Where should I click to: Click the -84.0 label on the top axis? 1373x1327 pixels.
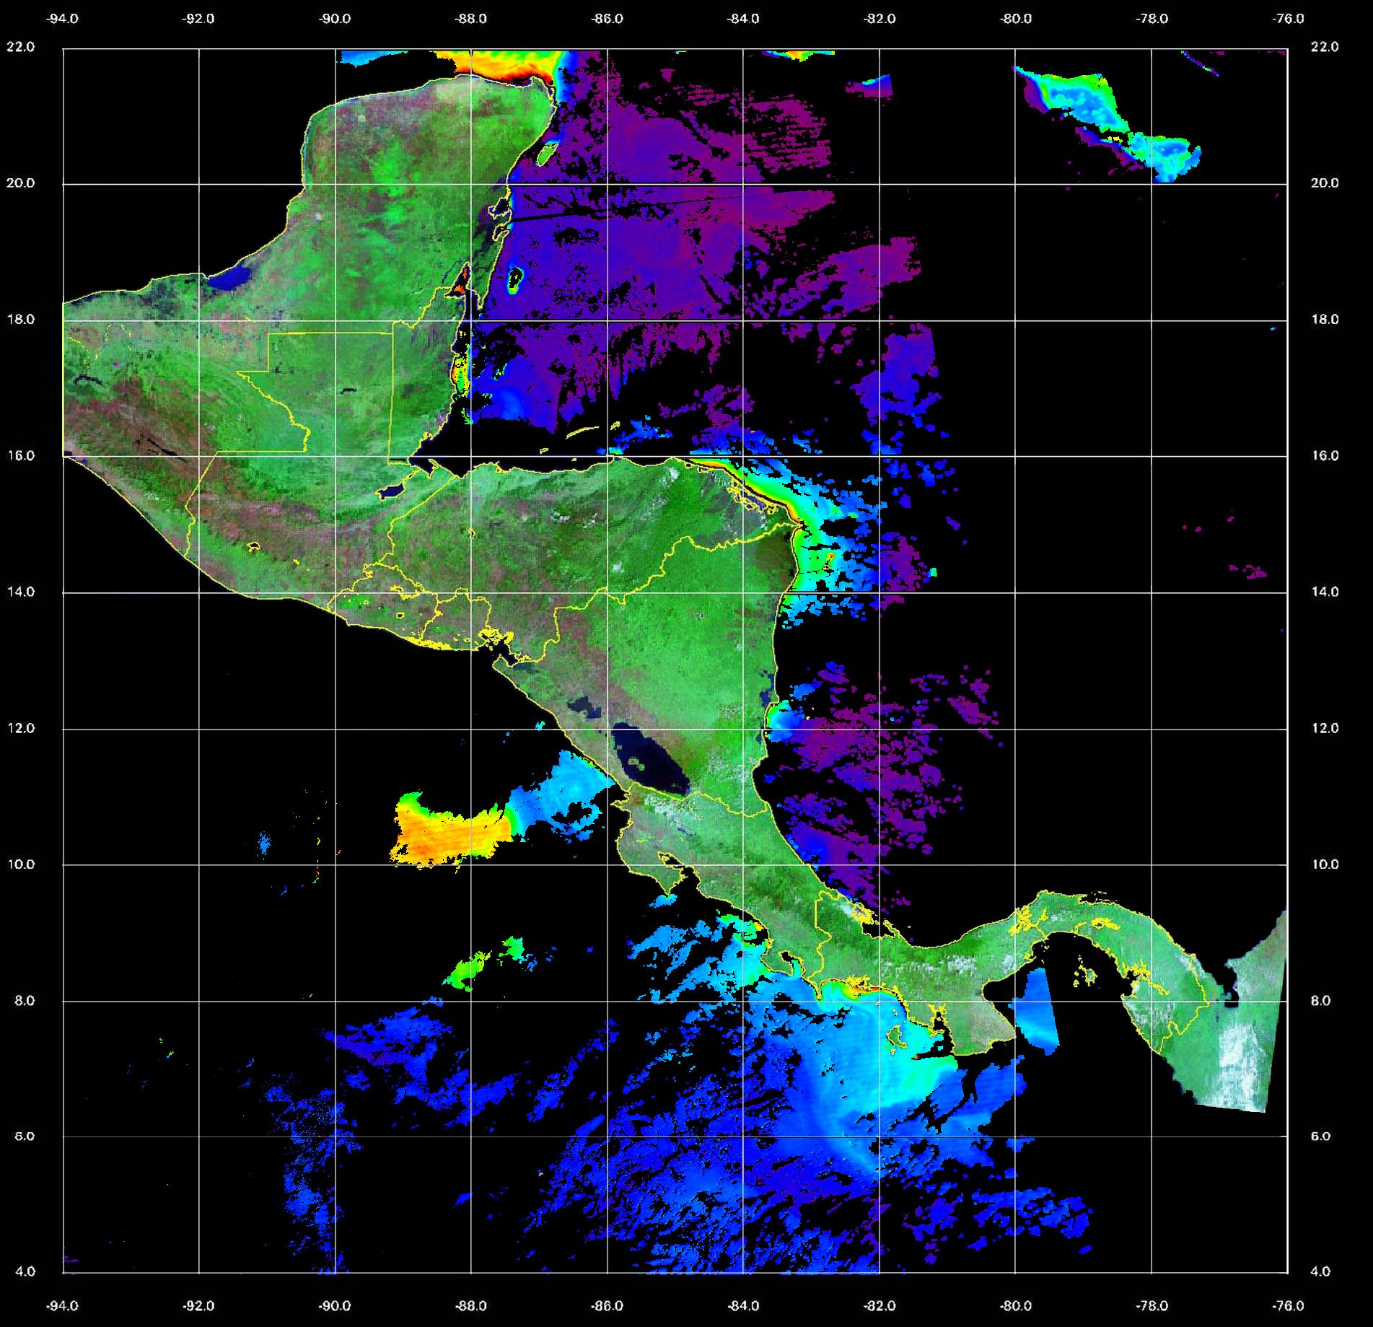point(743,19)
